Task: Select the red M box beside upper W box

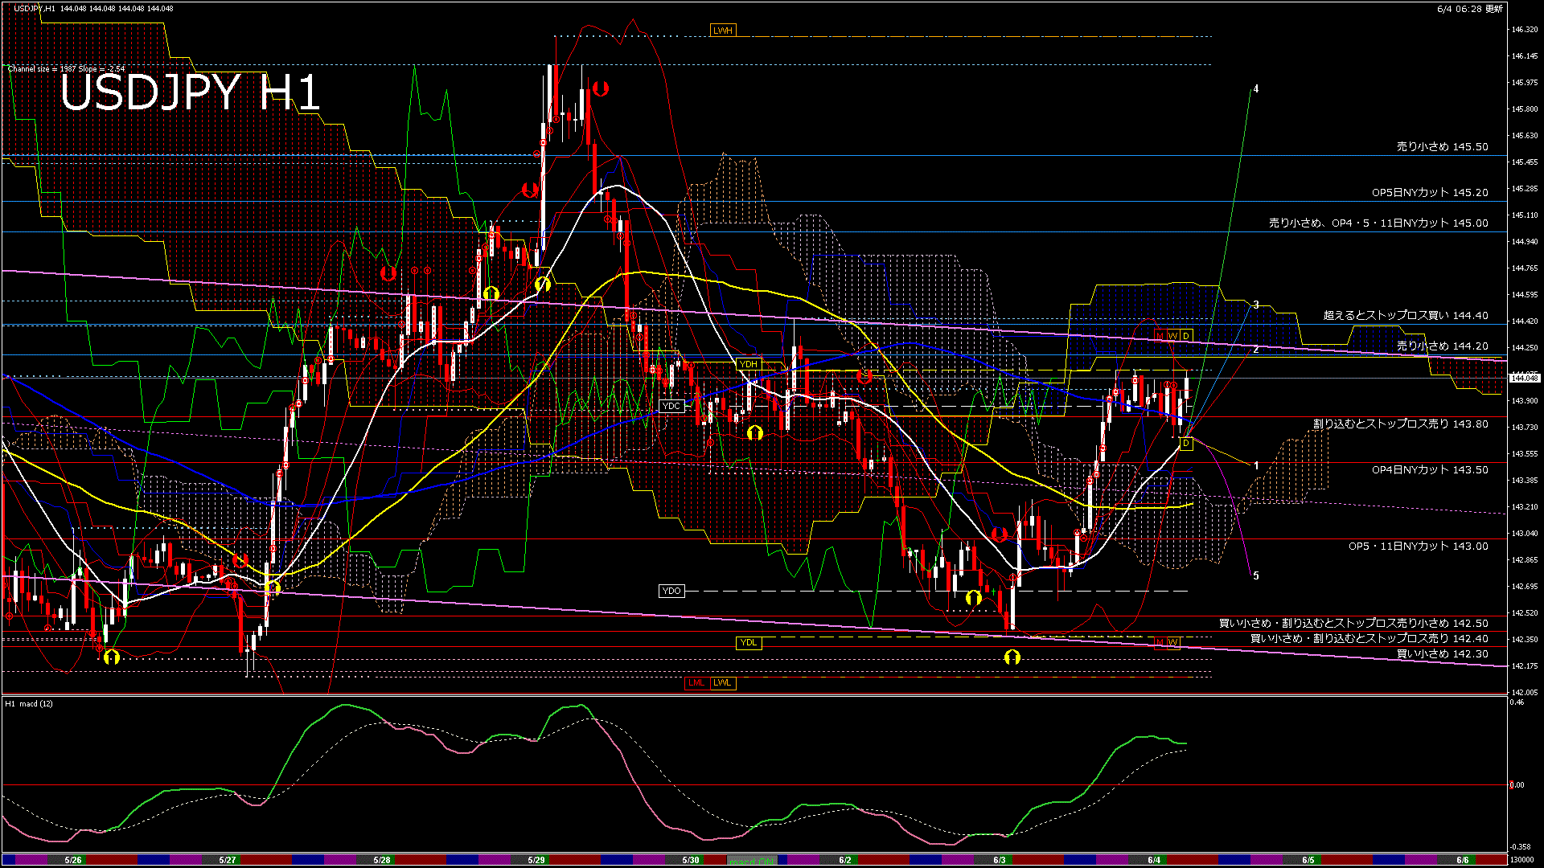Action: tap(1160, 335)
